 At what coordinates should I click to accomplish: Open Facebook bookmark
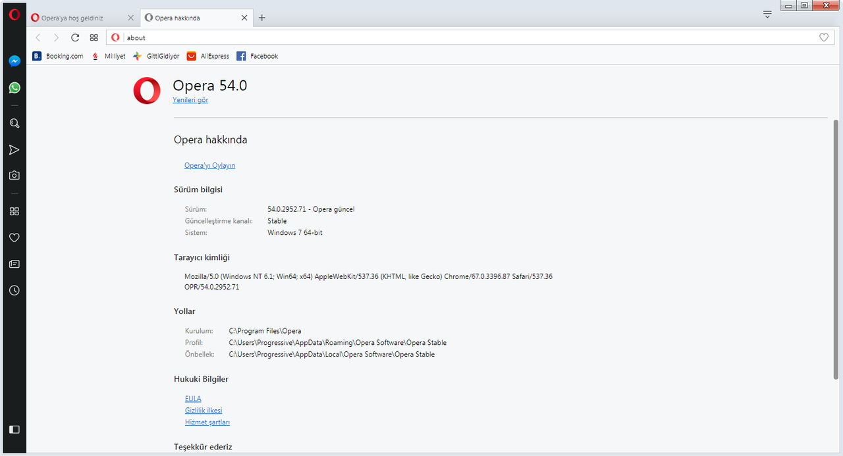click(x=258, y=56)
